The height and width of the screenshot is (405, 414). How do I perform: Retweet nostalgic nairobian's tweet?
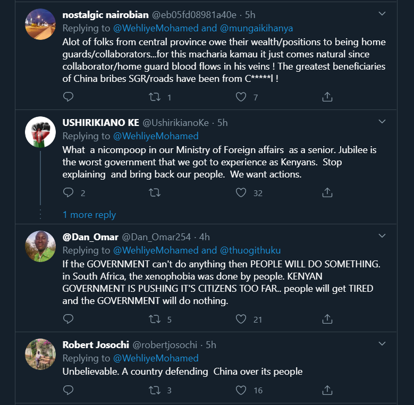[x=154, y=97]
